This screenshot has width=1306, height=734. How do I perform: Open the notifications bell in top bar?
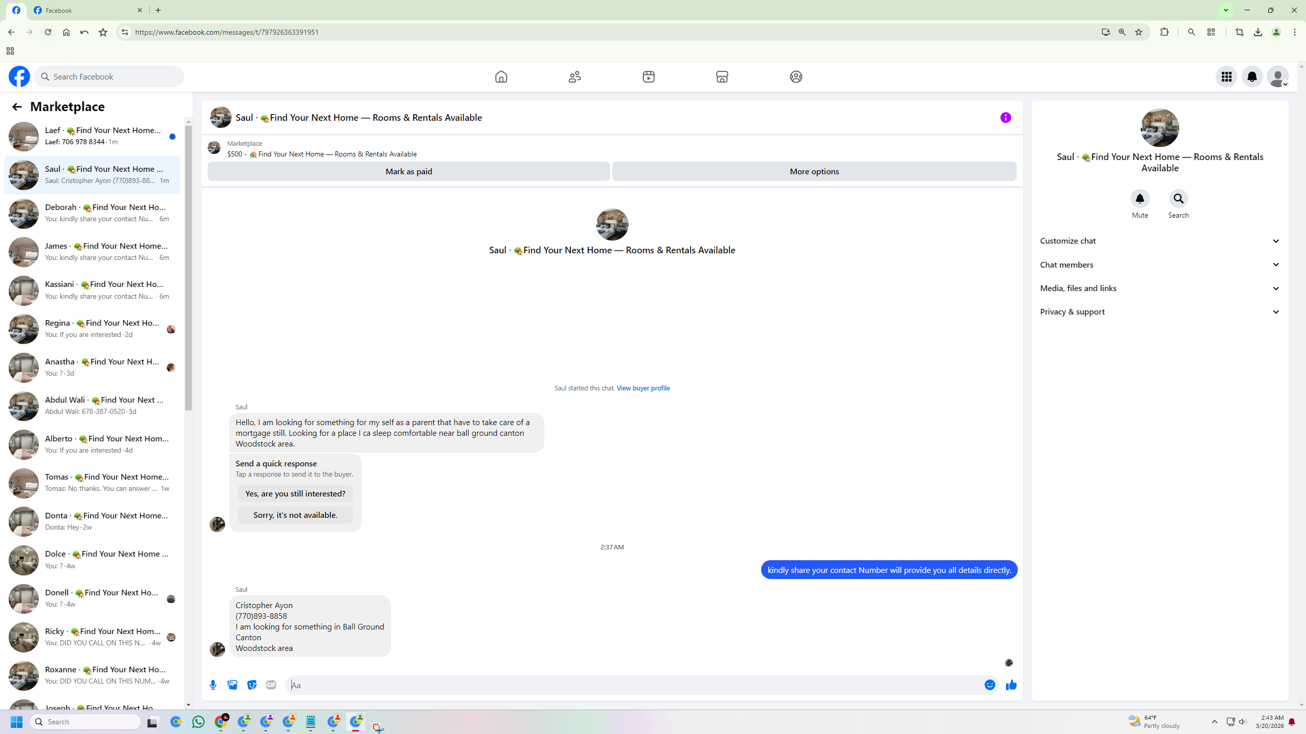pyautogui.click(x=1252, y=76)
